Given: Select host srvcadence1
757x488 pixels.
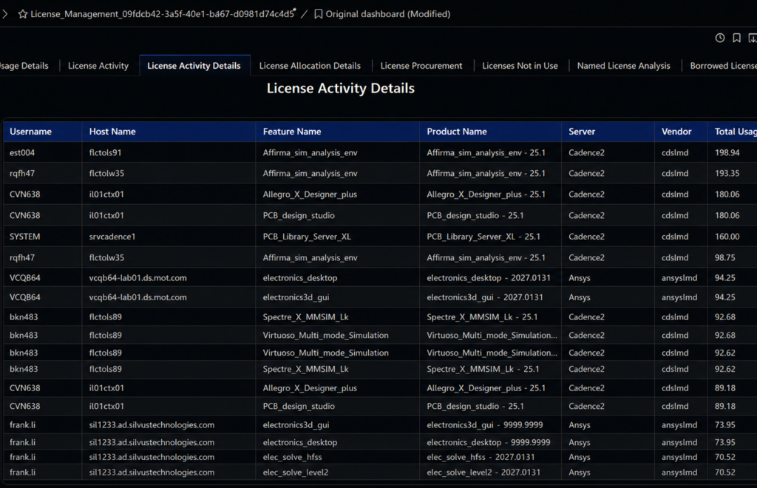Looking at the screenshot, I should pyautogui.click(x=112, y=237).
